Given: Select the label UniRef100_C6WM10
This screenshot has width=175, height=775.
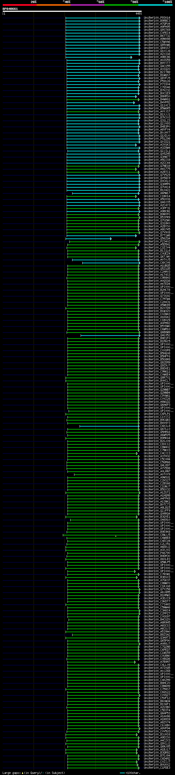Looking at the screenshot, I should pos(157,329).
